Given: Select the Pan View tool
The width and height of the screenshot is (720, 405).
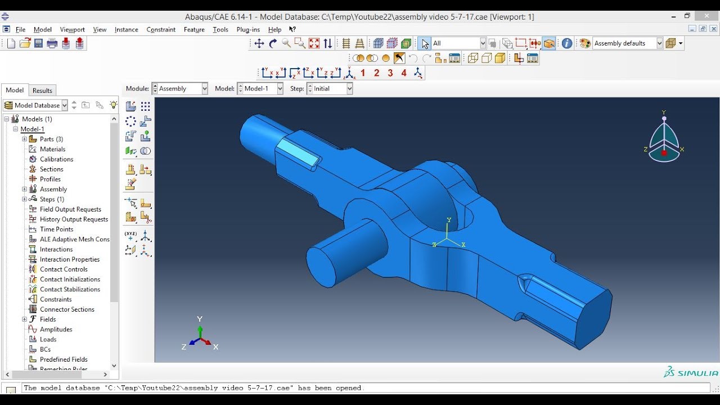Looking at the screenshot, I should pyautogui.click(x=259, y=43).
